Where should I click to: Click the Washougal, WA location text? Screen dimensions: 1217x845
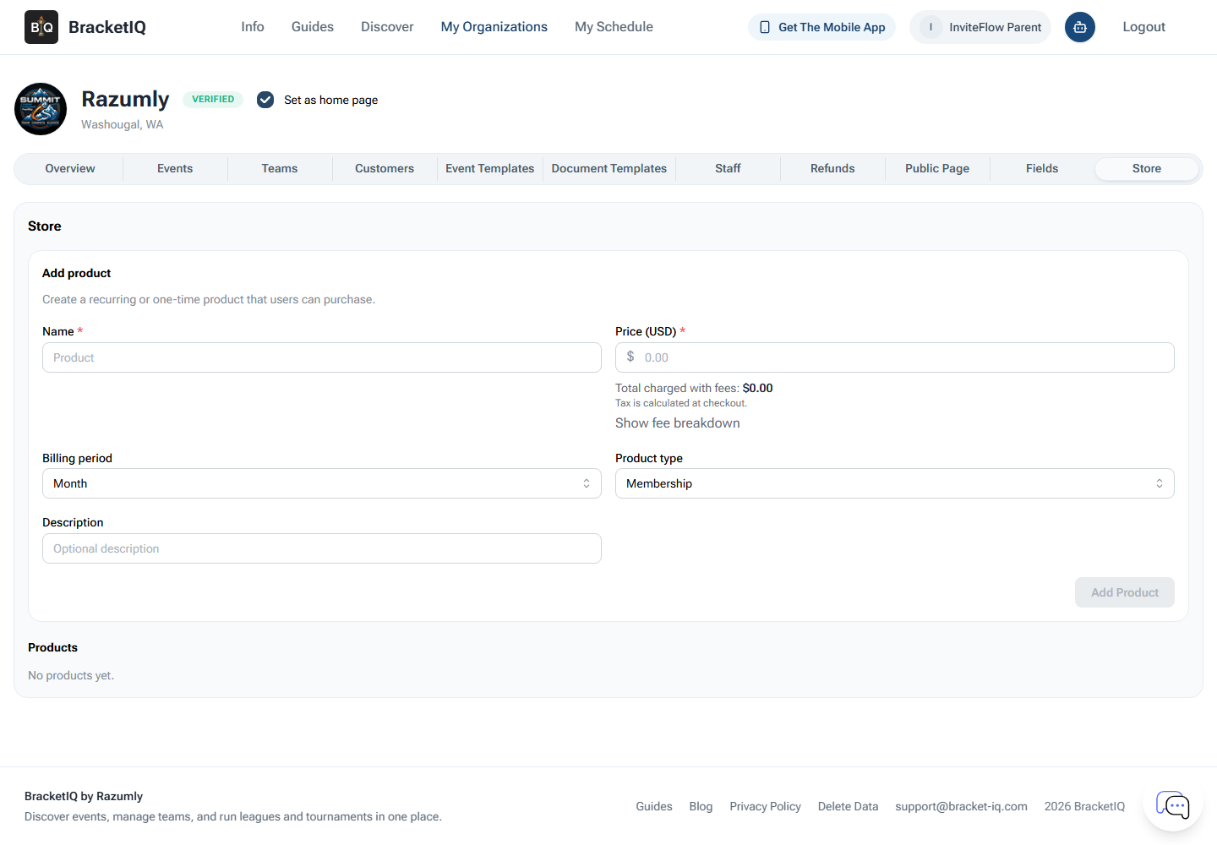(123, 124)
